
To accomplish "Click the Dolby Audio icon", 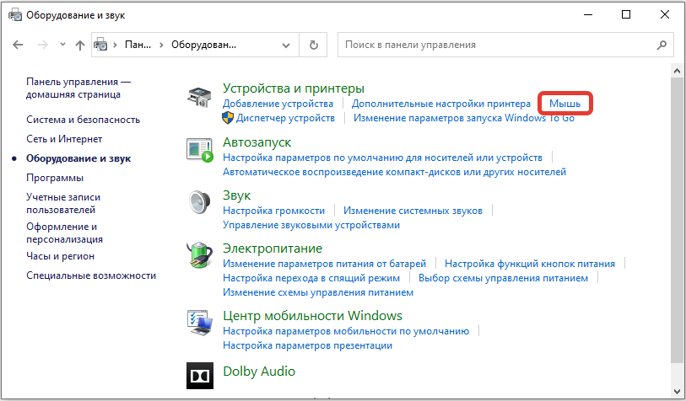I will coord(199,372).
